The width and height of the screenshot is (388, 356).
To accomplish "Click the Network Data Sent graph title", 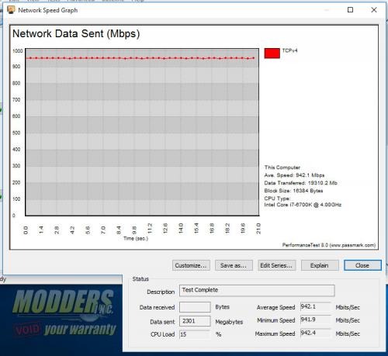I will pos(76,34).
